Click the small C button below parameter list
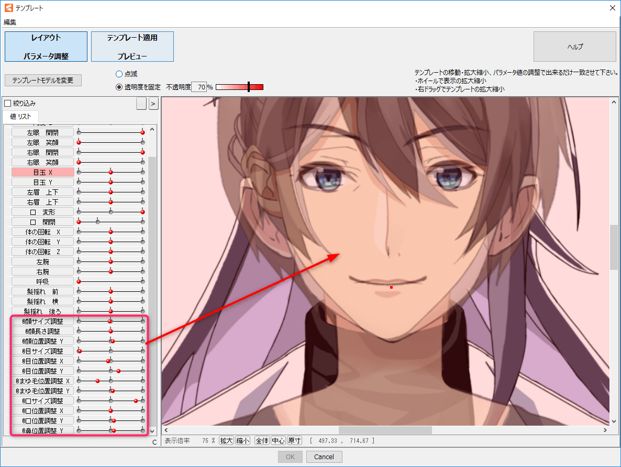The height and width of the screenshot is (467, 621). click(154, 442)
